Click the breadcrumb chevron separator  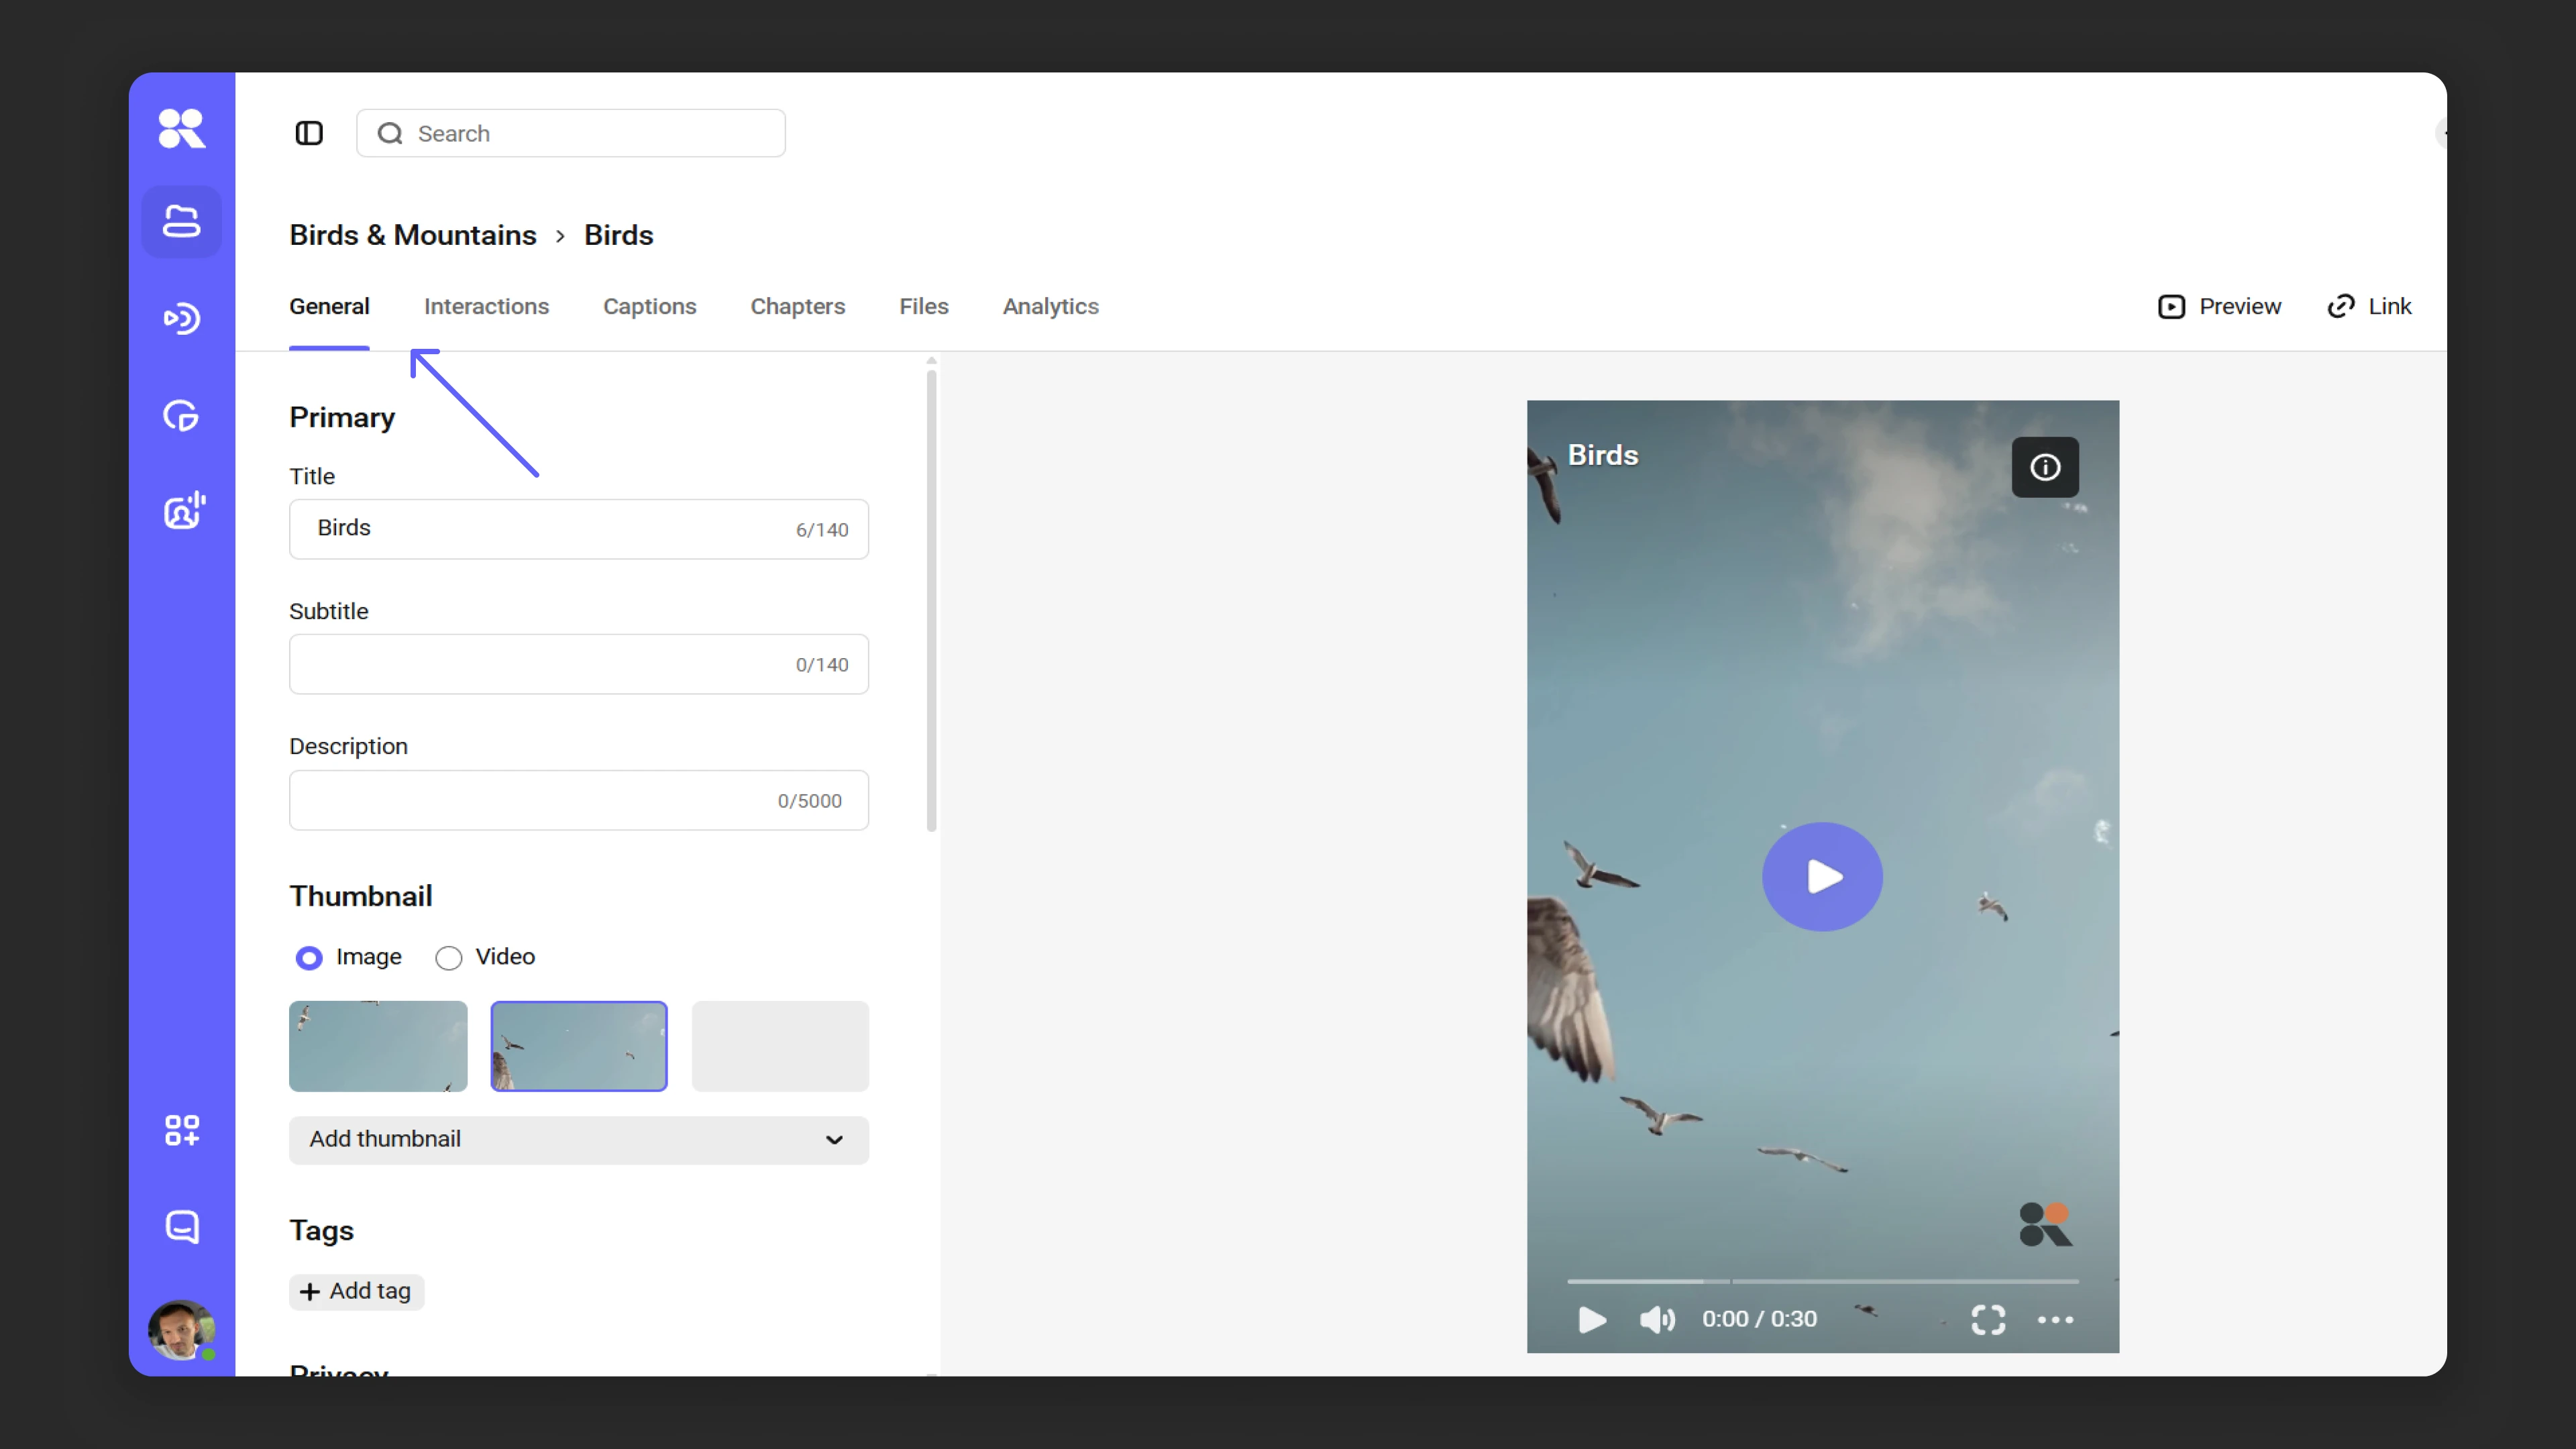[x=560, y=236]
